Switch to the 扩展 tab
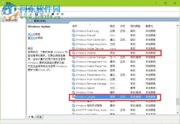Viewport: 180px width, 124px height. pos(31,117)
